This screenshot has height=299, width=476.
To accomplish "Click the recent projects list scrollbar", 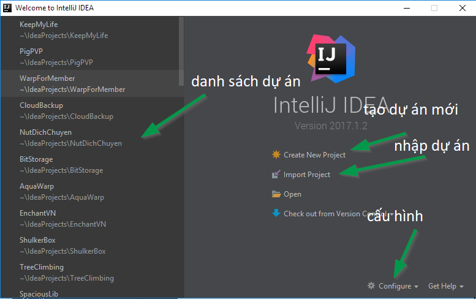I will click(181, 51).
